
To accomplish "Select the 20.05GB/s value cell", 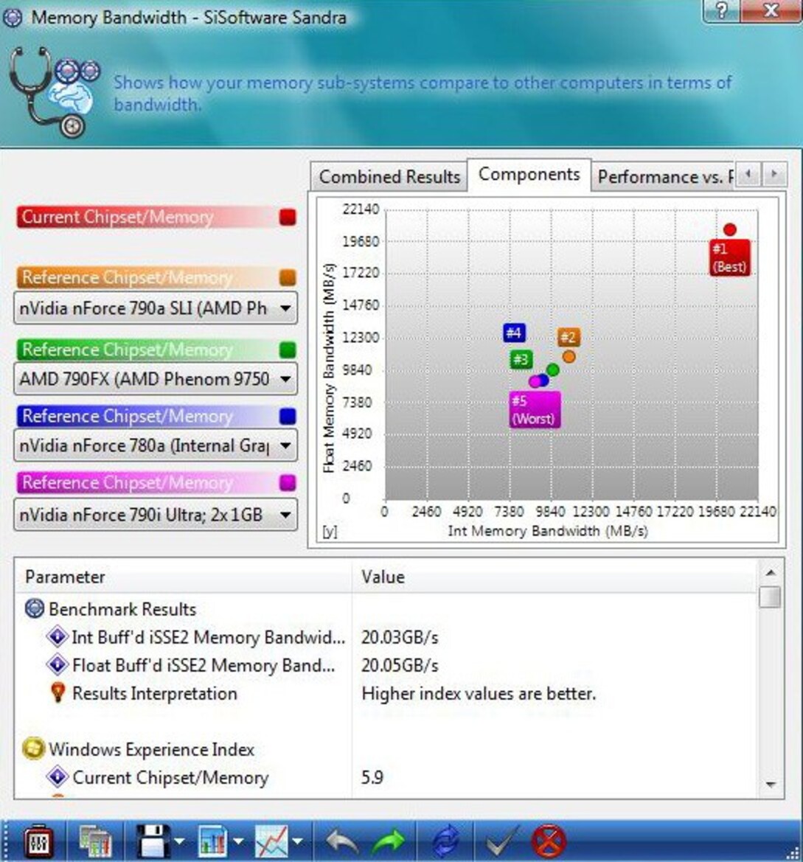I will (400, 665).
